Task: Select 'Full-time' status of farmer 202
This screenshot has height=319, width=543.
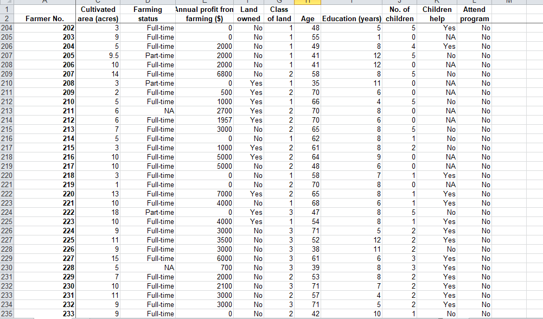Action: (x=148, y=28)
